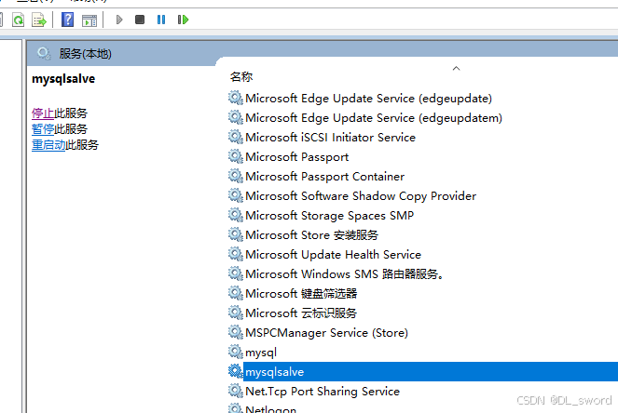This screenshot has width=618, height=413.
Task: Select Microsoft Edge Update Service (edgeupdatem)
Action: click(x=373, y=118)
